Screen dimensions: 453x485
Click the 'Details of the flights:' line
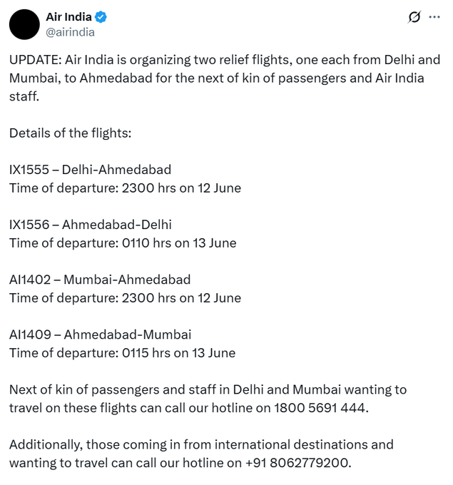click(70, 133)
